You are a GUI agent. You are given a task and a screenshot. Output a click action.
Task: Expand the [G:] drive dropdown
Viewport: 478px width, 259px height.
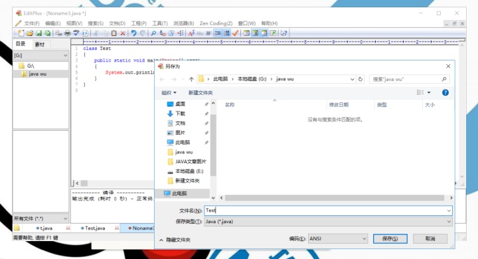point(65,55)
